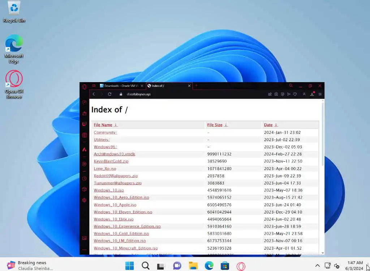Download Windows_10_Aero_Edition.iso
Screen dimensions: 370x271
tap(121, 197)
